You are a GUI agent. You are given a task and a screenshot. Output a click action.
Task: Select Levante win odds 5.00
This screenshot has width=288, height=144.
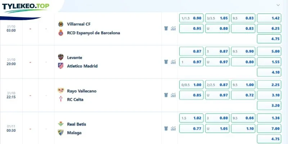(269, 51)
